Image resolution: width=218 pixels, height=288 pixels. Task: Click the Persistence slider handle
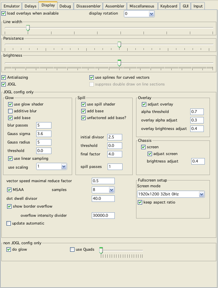(119, 44)
